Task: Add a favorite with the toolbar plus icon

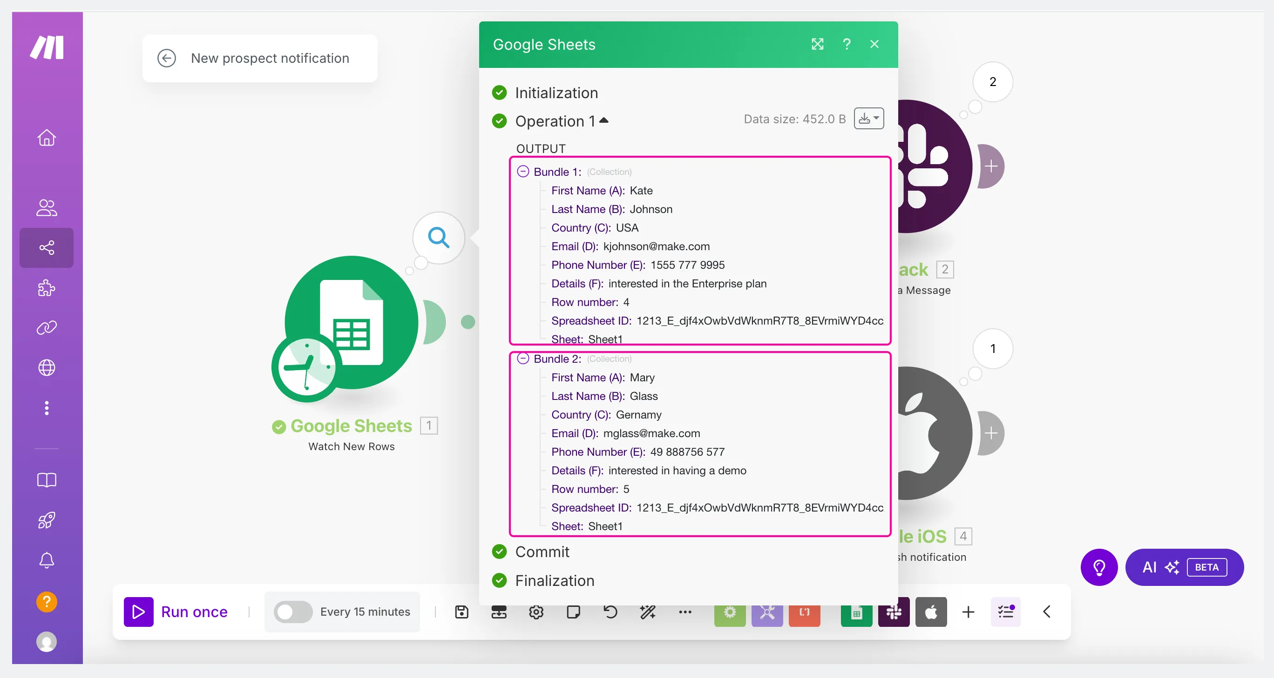Action: (969, 612)
